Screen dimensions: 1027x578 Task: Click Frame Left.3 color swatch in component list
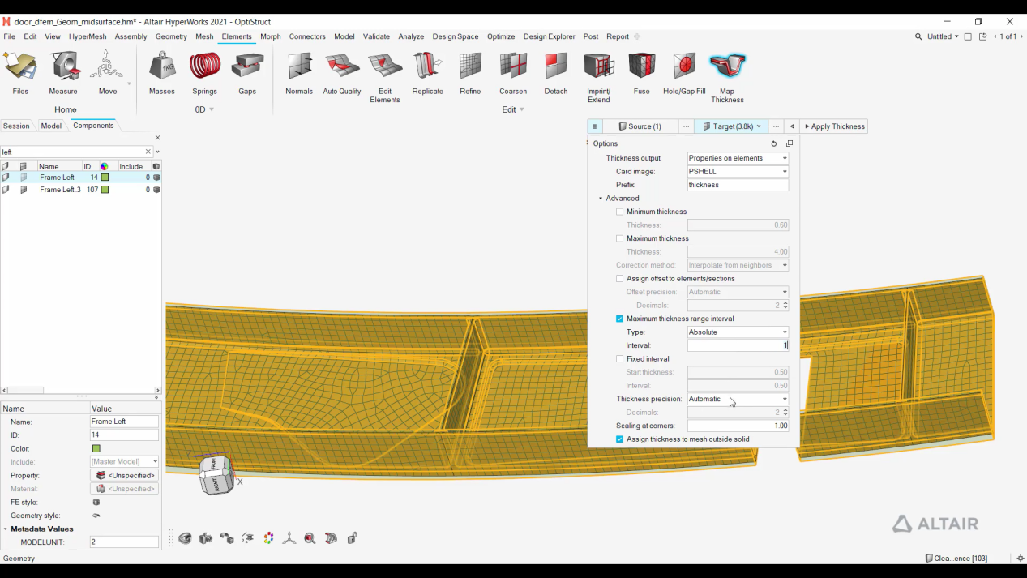[x=105, y=190]
